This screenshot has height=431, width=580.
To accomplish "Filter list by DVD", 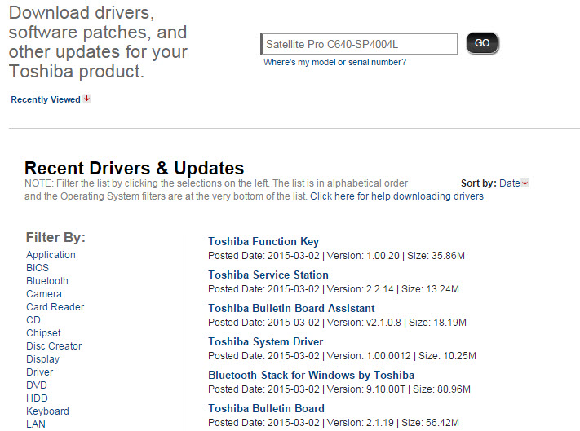I will (37, 385).
